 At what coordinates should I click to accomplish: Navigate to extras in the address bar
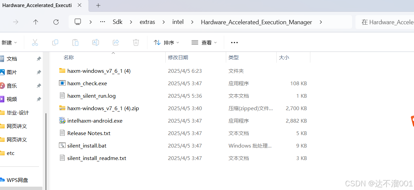(147, 22)
